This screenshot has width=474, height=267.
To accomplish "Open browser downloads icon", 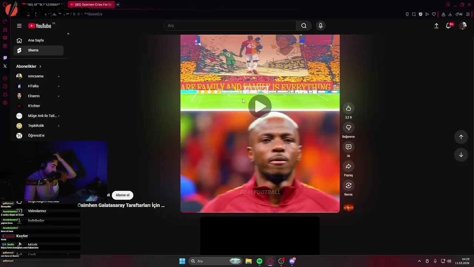I will tap(450, 14).
